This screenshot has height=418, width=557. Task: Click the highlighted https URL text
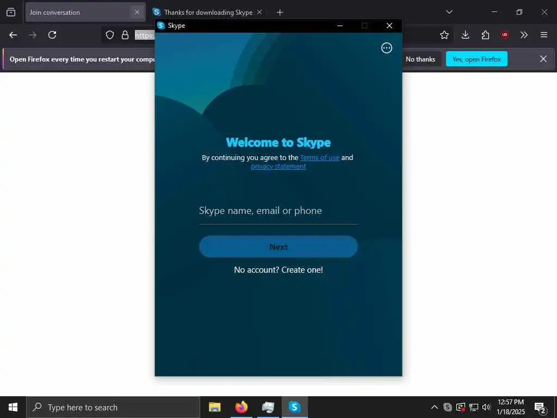[x=145, y=35]
